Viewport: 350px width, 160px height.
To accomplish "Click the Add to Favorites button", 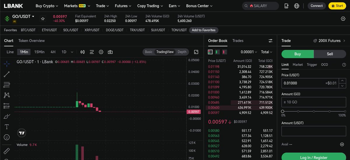I will [204, 30].
